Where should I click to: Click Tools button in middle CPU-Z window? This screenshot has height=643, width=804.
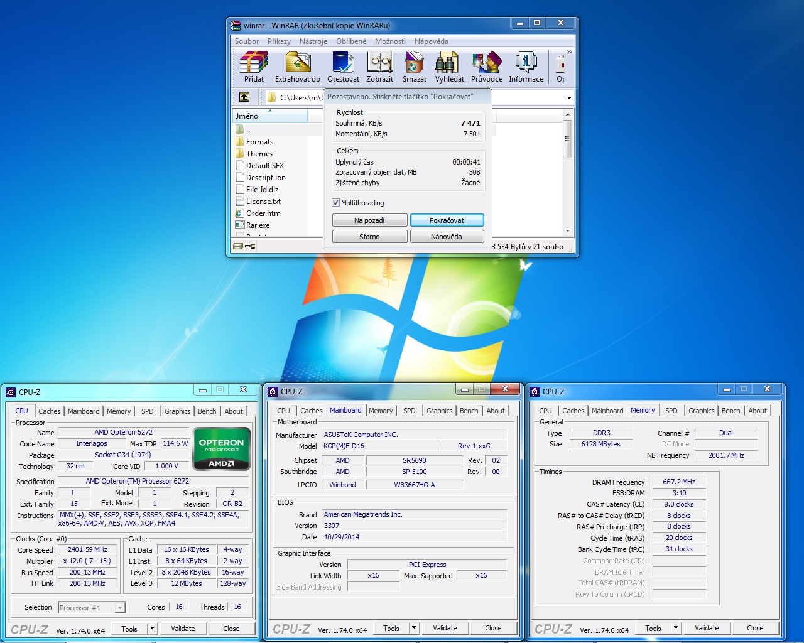click(x=391, y=628)
